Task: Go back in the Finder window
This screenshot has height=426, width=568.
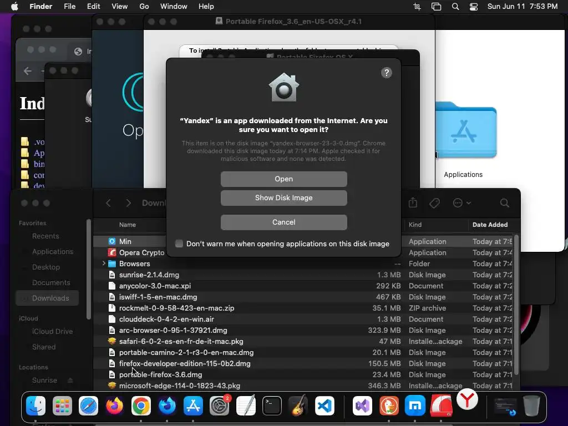Action: coord(108,203)
